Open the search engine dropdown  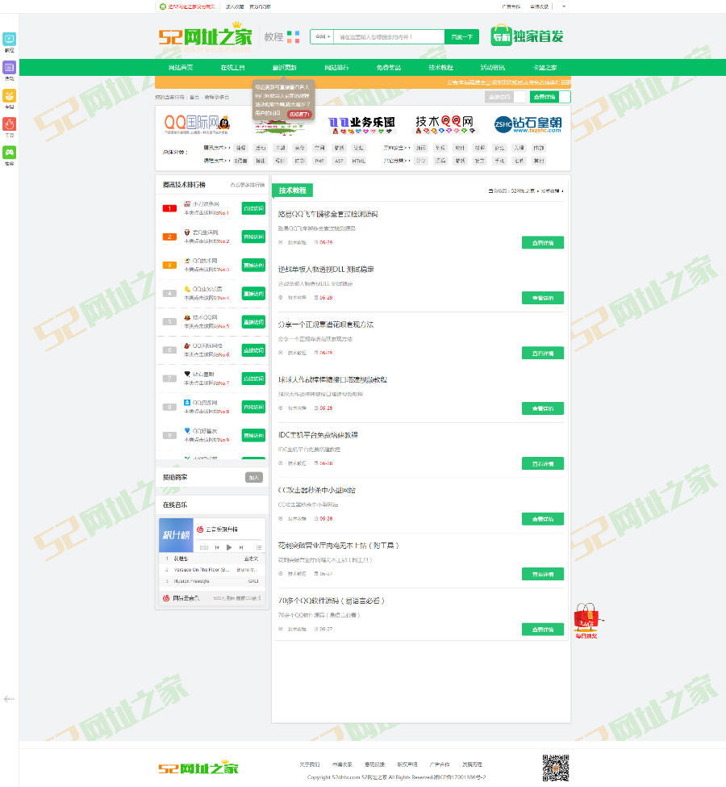coord(322,36)
